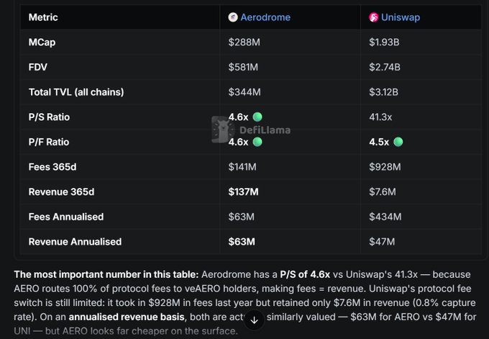Click the scroll-to-bottom arrow button
Image resolution: width=489 pixels, height=339 pixels.
[x=254, y=320]
